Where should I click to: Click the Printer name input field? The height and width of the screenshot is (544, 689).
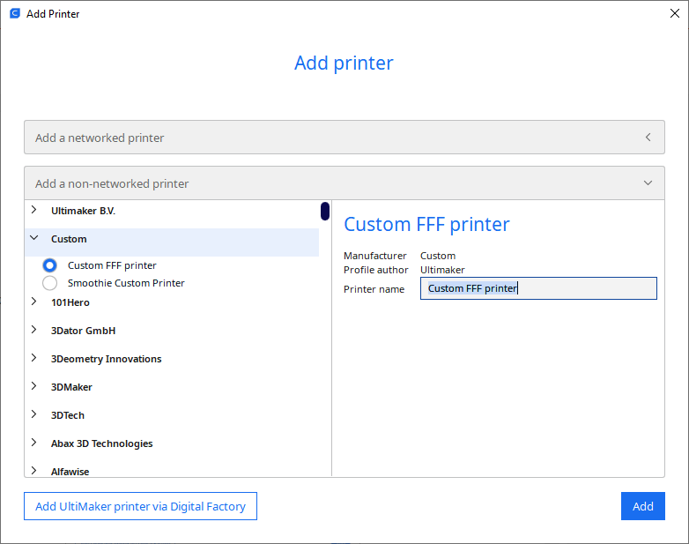(538, 288)
